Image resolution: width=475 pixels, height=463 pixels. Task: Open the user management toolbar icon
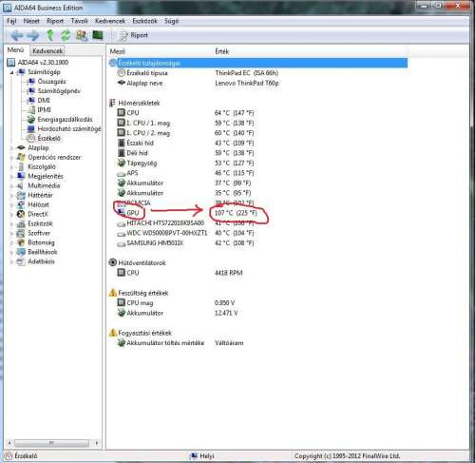click(x=82, y=35)
